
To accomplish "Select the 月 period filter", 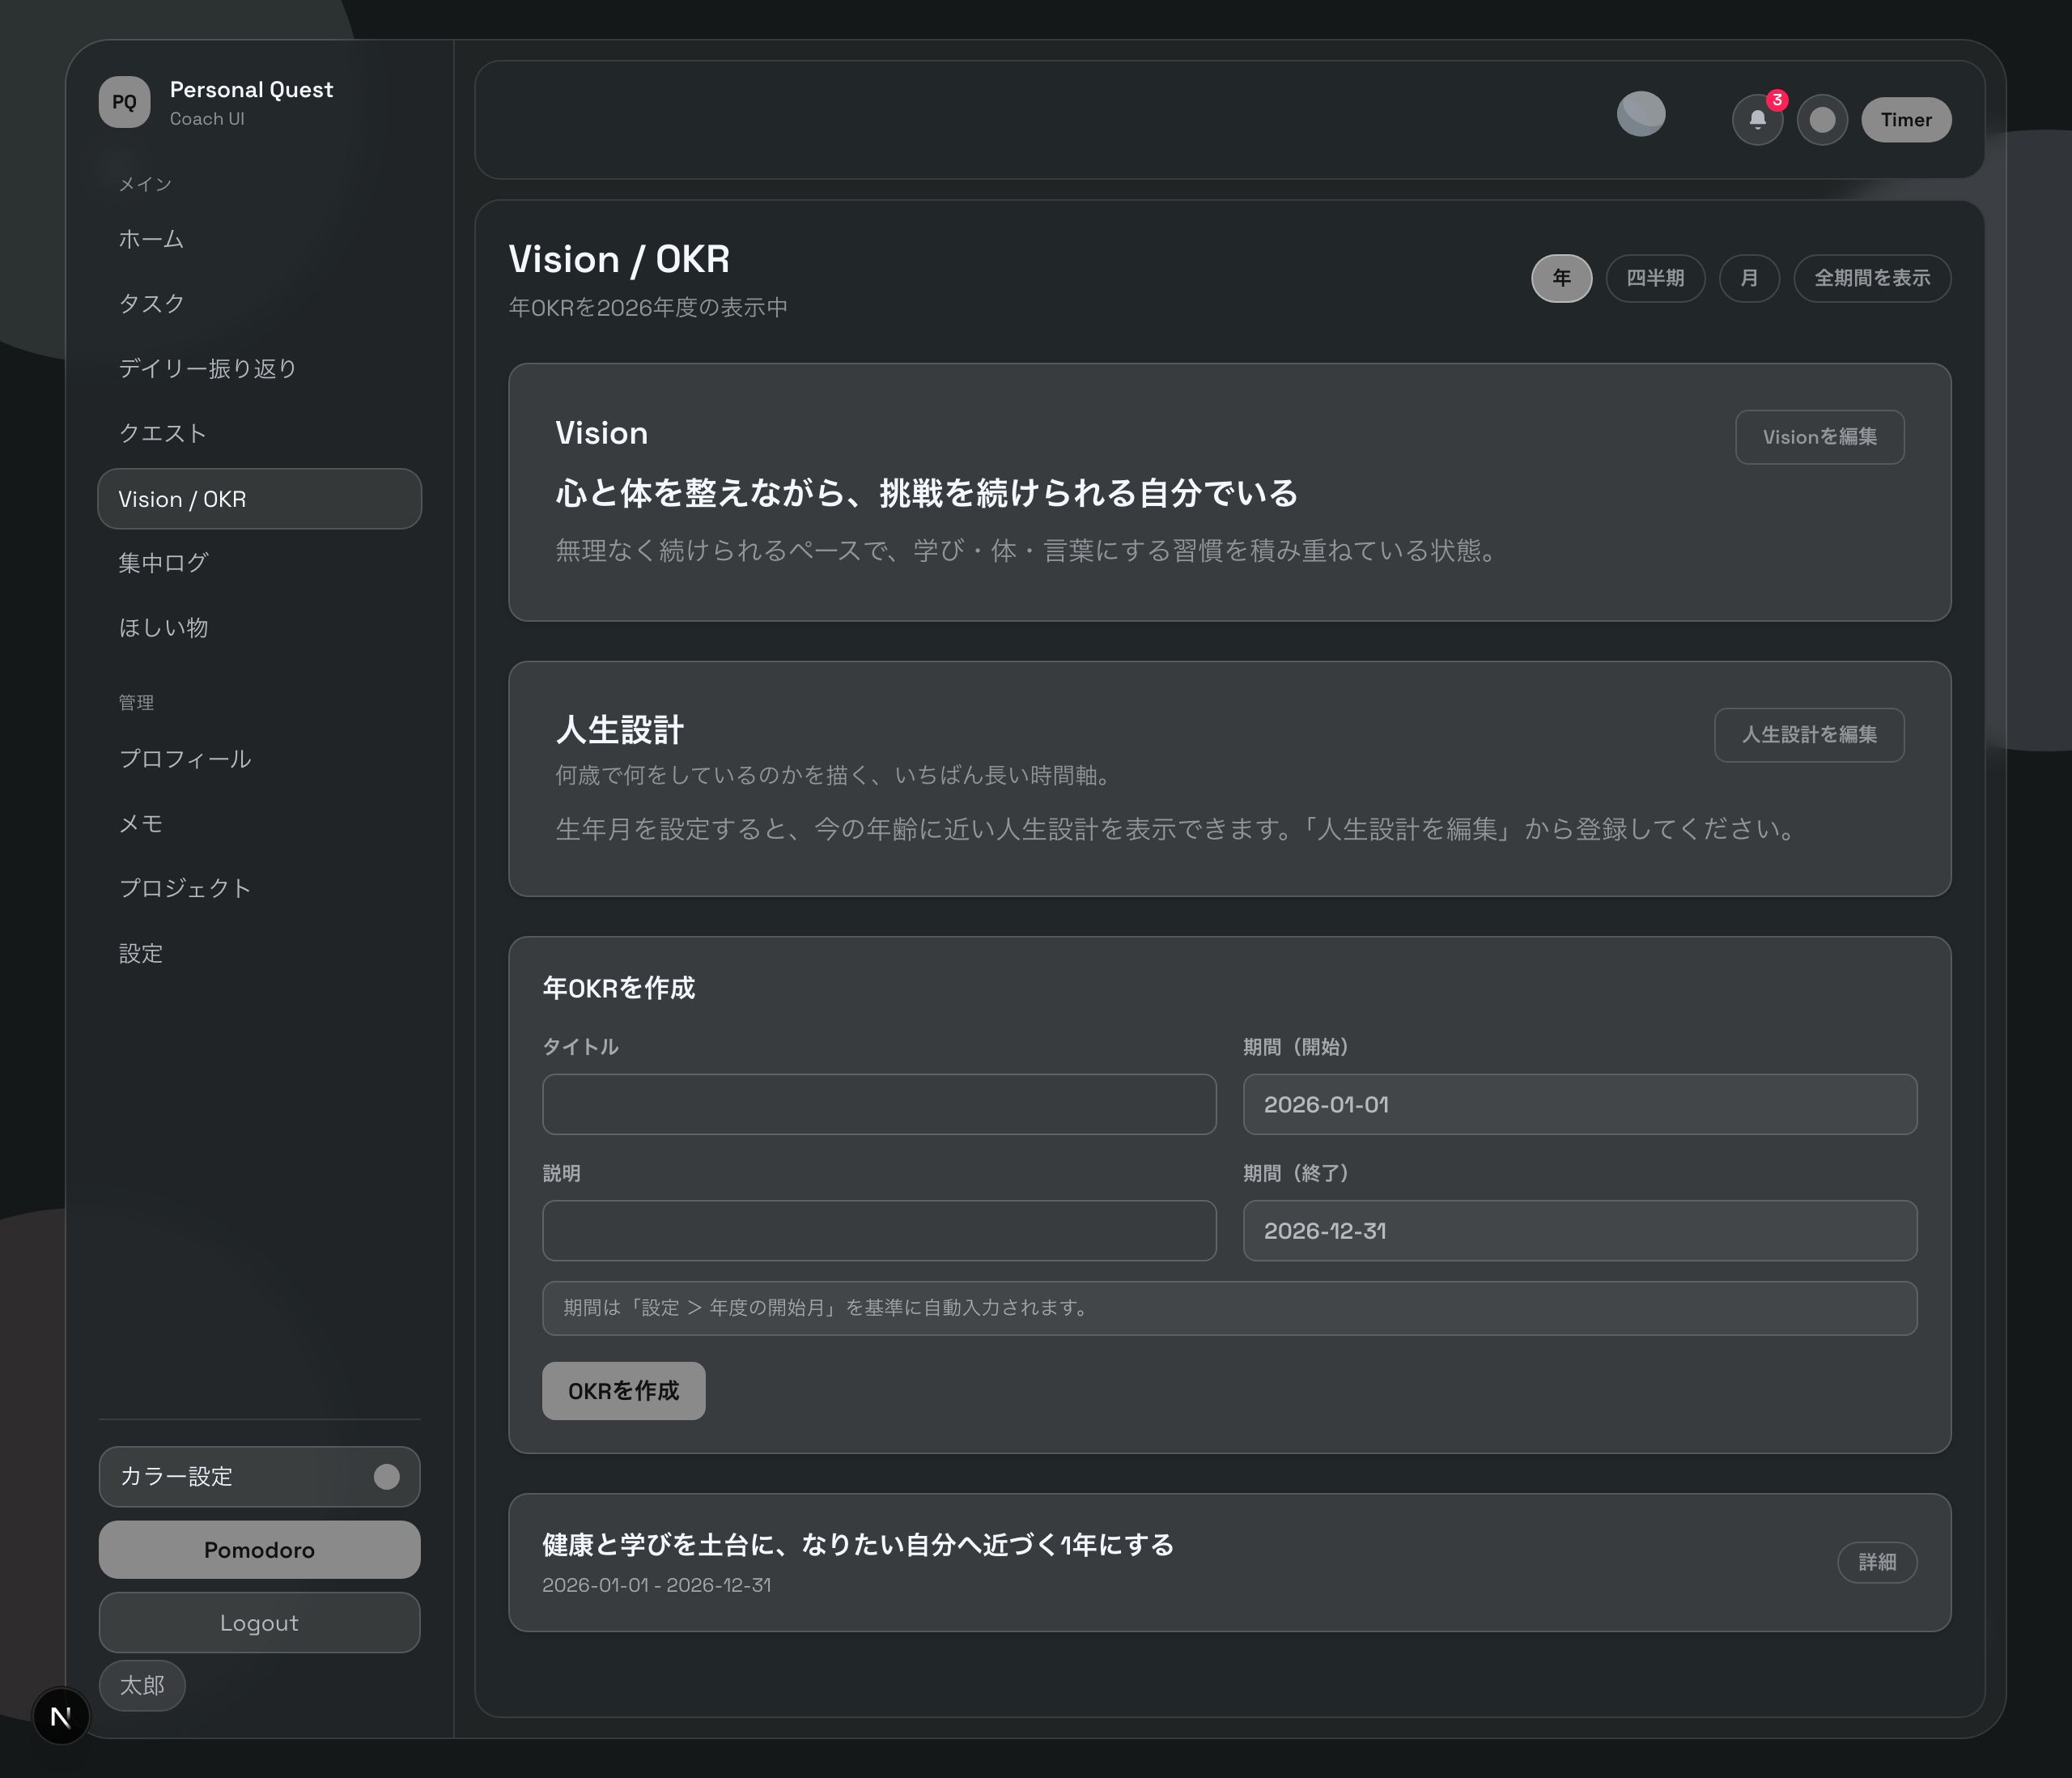I will pyautogui.click(x=1749, y=279).
